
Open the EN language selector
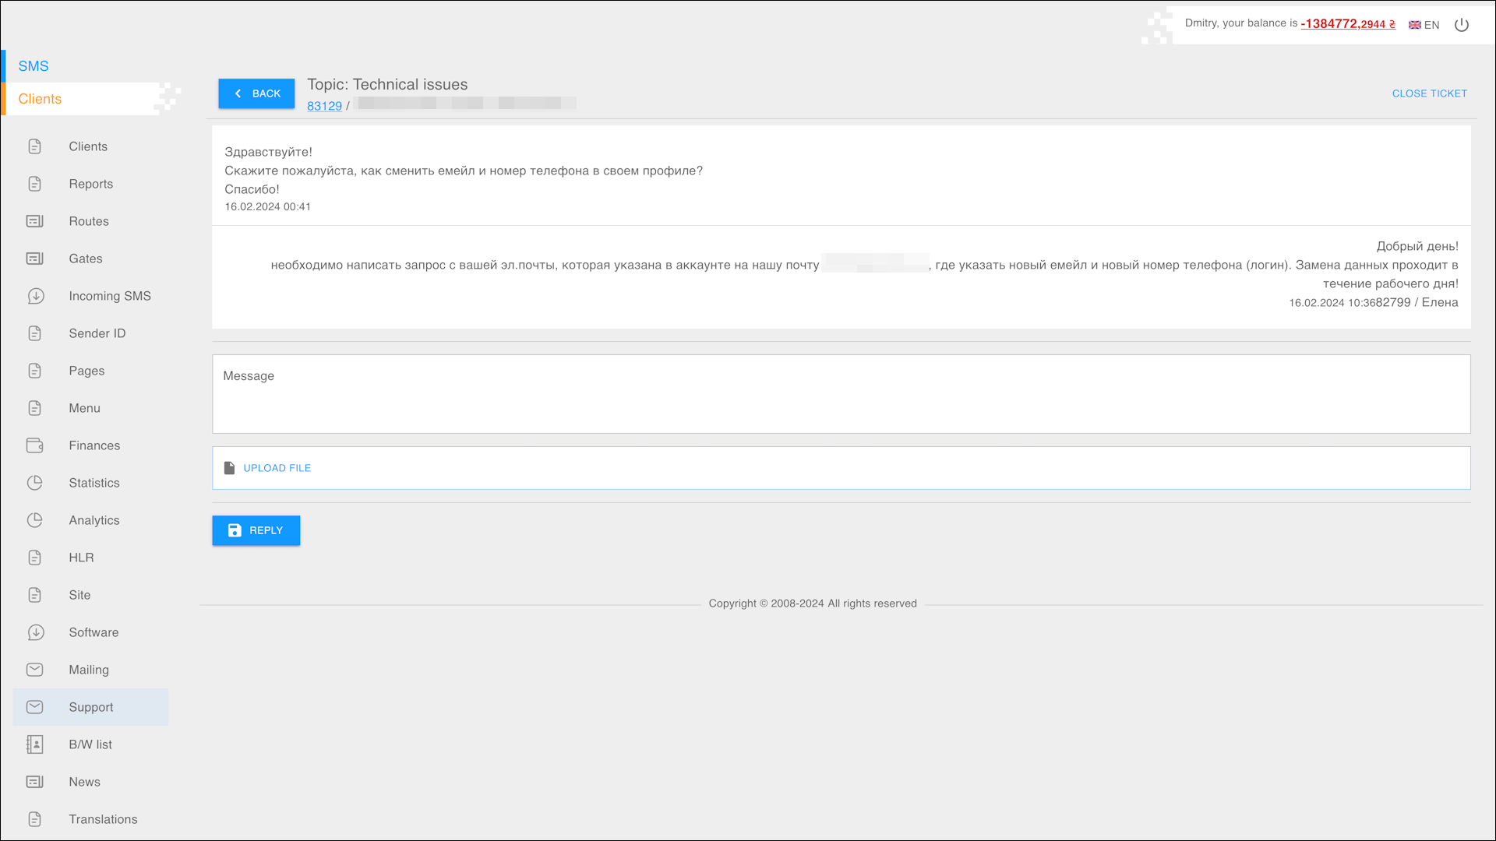1424,25
